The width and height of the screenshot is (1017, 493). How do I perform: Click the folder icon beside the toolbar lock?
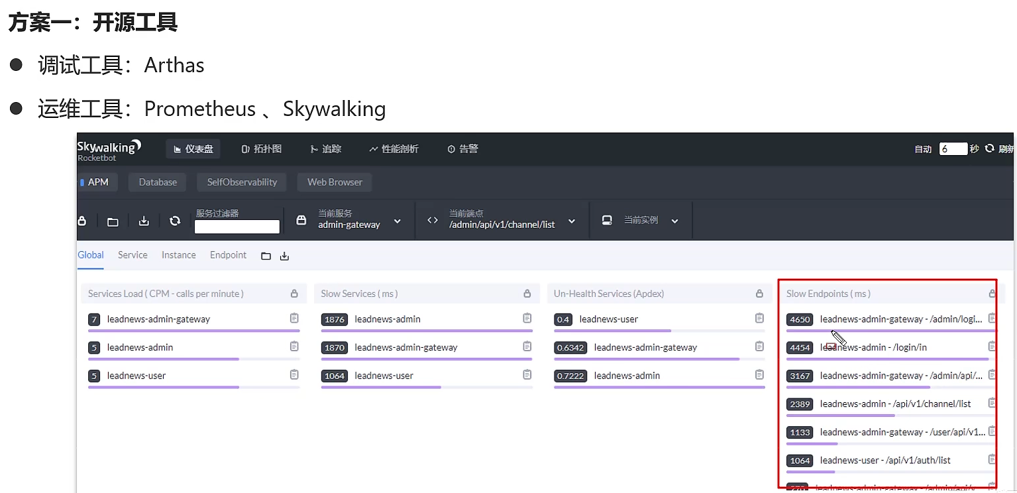(x=113, y=221)
